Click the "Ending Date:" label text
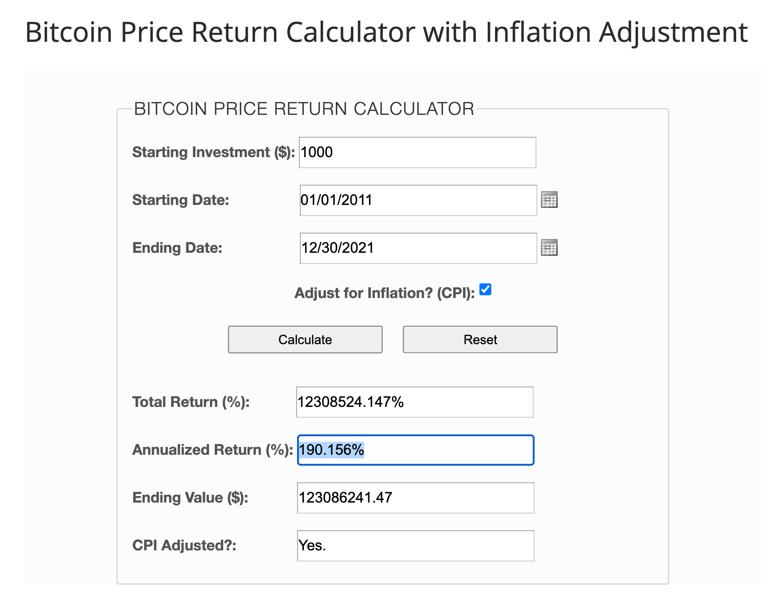The image size is (775, 614). coord(177,248)
